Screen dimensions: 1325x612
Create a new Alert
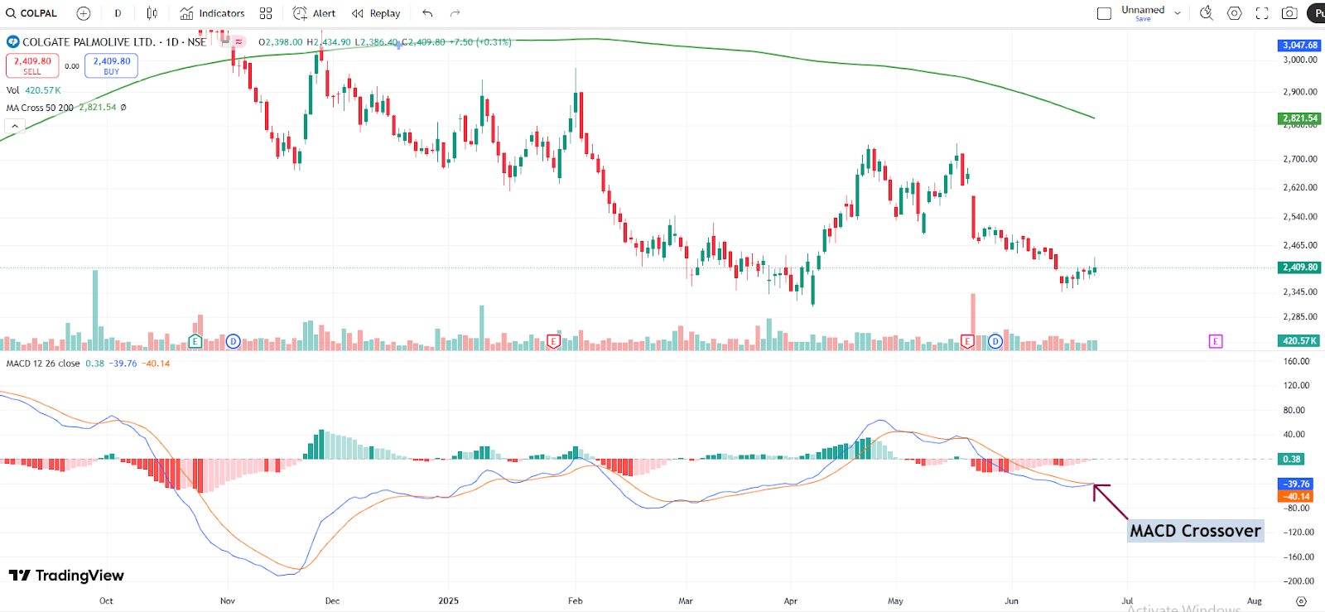(315, 13)
